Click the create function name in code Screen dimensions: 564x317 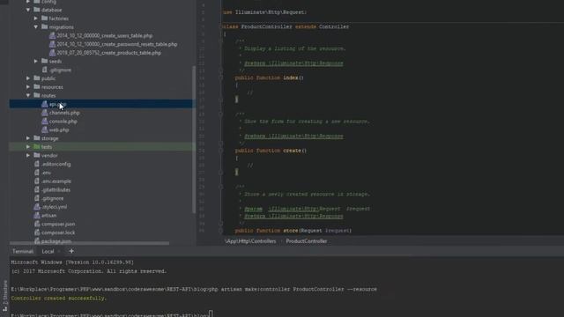point(292,151)
